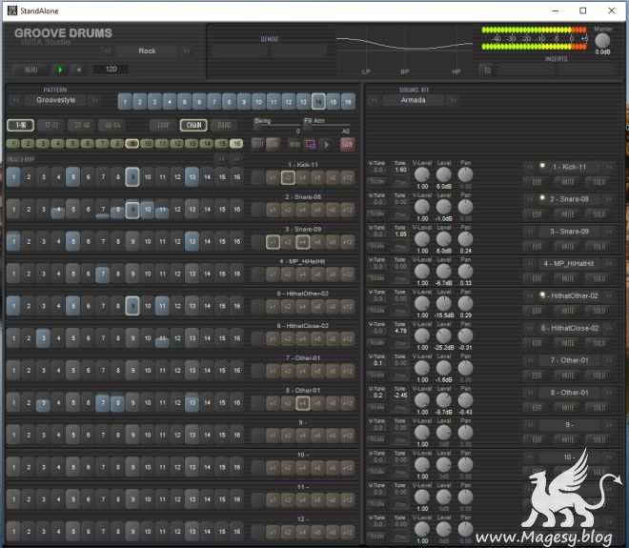Toggle step 7 in the MP_HiHatHit row
Image resolution: width=629 pixels, height=548 pixels.
click(103, 274)
